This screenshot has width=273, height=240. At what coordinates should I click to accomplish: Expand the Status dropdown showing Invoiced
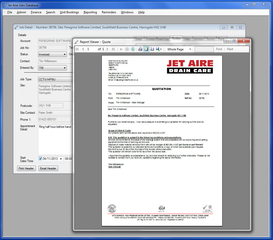point(65,54)
